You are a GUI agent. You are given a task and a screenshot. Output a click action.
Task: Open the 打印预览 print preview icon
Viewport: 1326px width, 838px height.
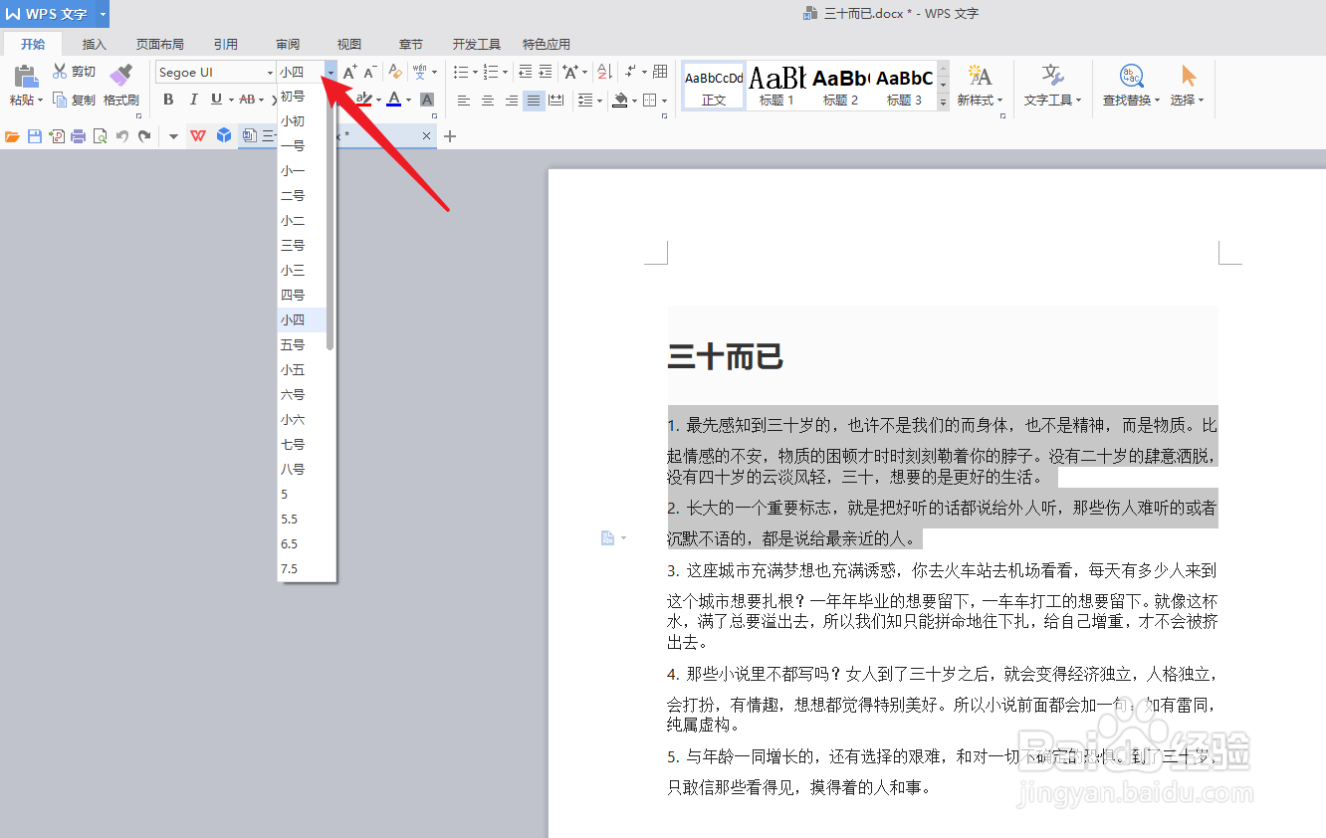pos(100,135)
